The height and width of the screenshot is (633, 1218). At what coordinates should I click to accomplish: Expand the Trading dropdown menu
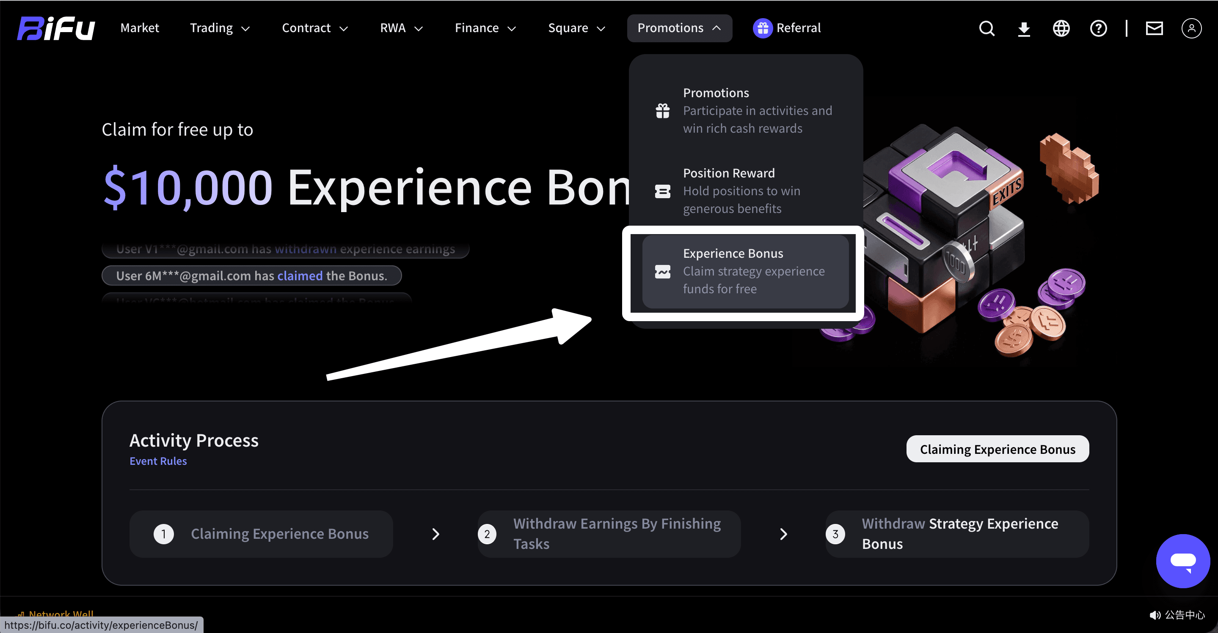219,28
